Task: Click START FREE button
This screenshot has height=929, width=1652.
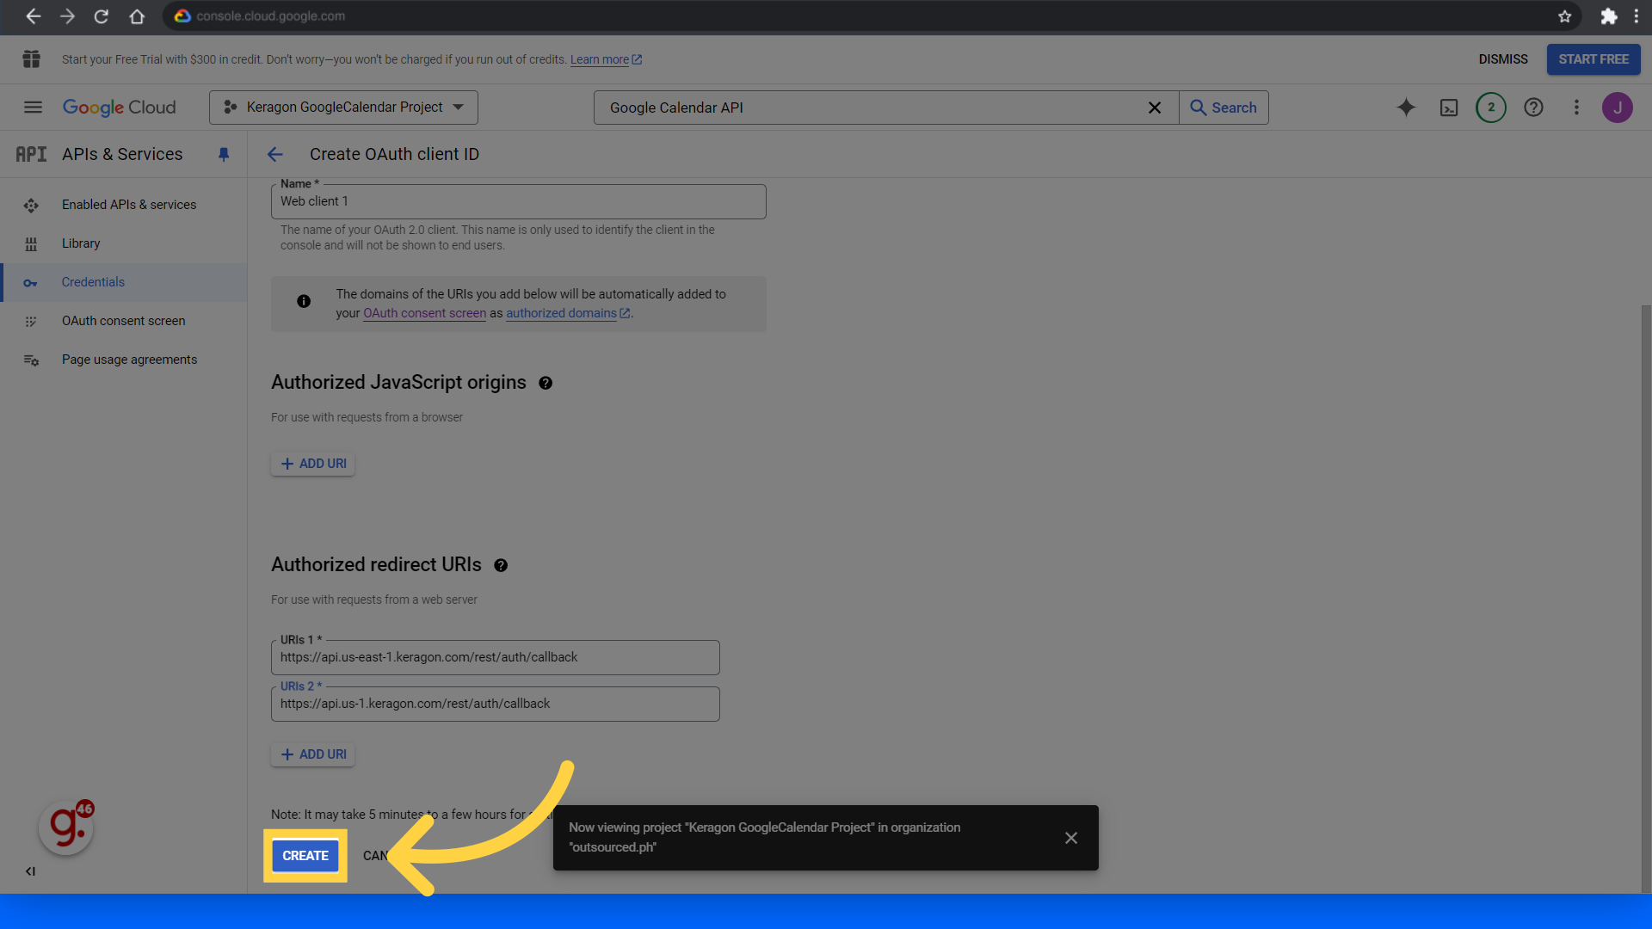Action: [x=1593, y=59]
